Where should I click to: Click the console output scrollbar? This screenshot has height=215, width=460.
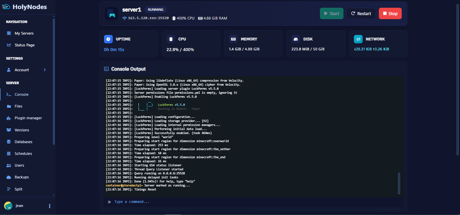click(x=399, y=183)
